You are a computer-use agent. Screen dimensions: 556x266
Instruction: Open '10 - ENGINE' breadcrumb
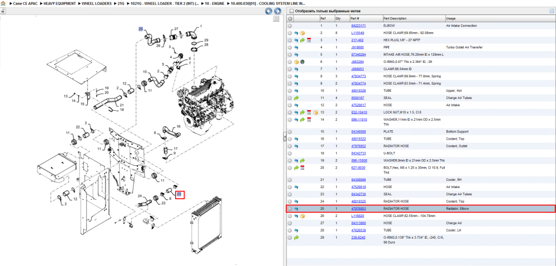(214, 3)
